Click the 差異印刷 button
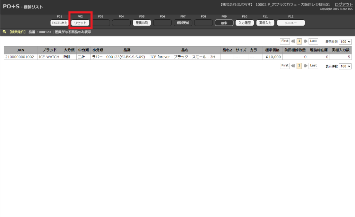The width and height of the screenshot is (355, 217). click(x=142, y=23)
